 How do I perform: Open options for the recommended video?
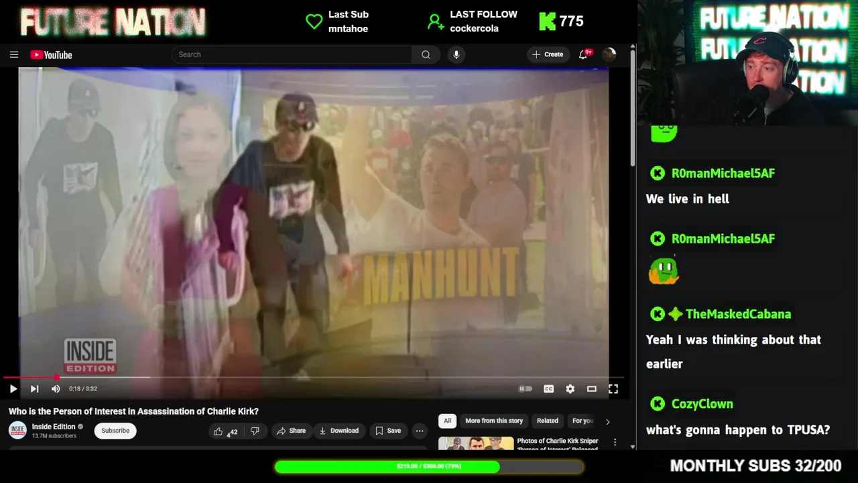pos(615,442)
